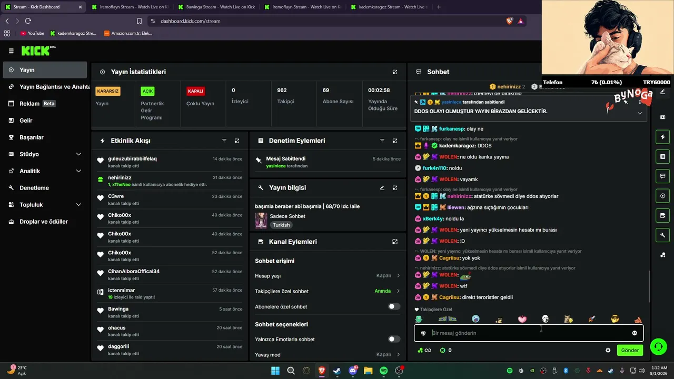Switch to kademkaragoz Stream browser tab
The height and width of the screenshot is (379, 674).
coord(389,7)
